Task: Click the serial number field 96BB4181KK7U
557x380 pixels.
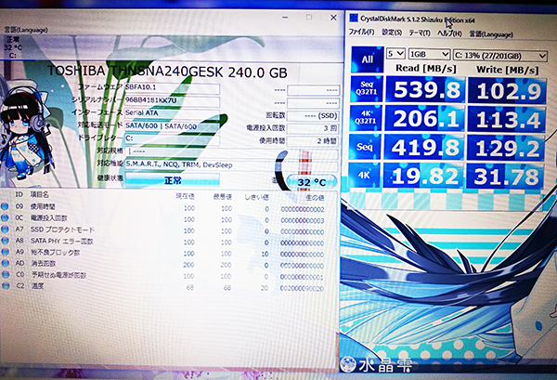Action: (172, 101)
